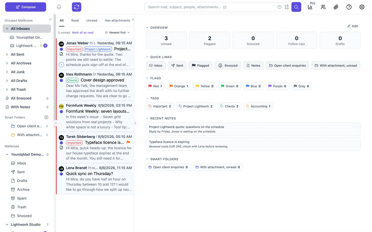Expand the All Sent group
This screenshot has width=372, height=232.
(x=7, y=54)
